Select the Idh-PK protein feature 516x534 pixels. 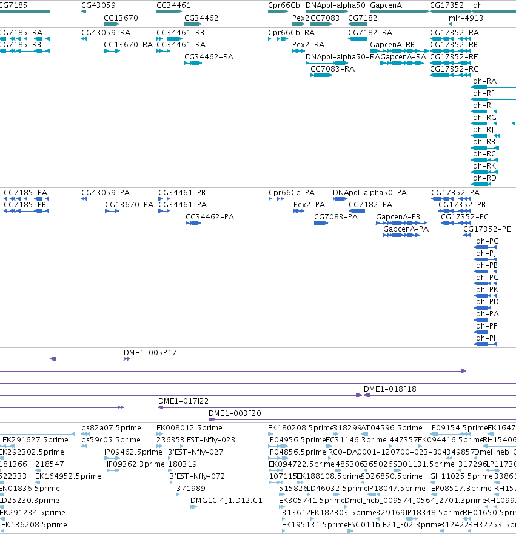tap(485, 296)
